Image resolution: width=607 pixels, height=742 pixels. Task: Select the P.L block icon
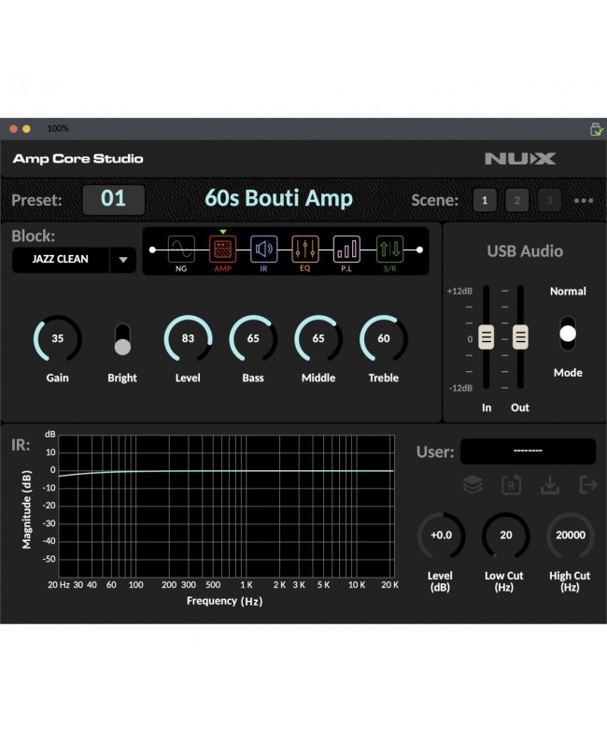tap(346, 250)
